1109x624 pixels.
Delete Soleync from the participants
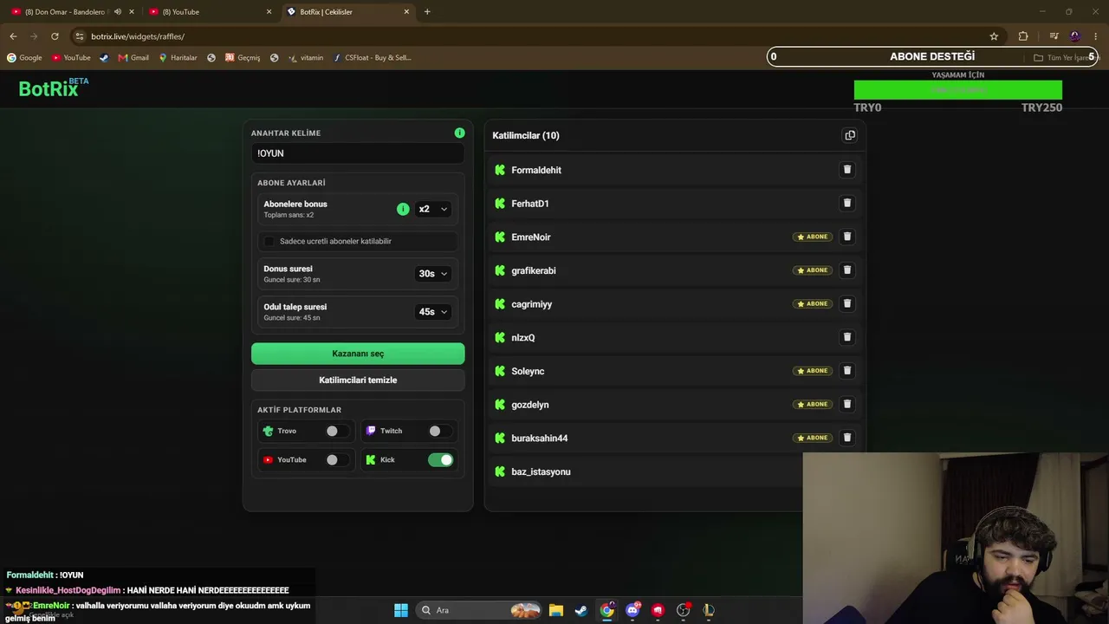click(x=847, y=371)
